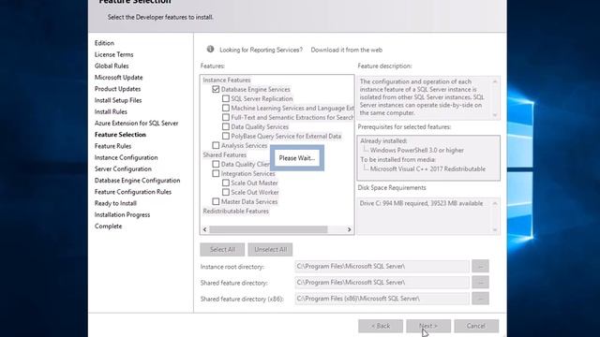Select the Global Rules step
This screenshot has height=337, width=600.
tap(112, 66)
